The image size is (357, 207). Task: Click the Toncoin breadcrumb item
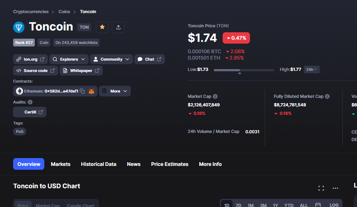click(88, 12)
